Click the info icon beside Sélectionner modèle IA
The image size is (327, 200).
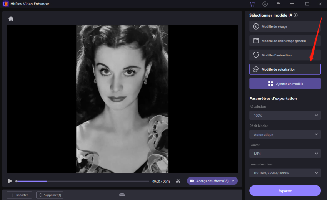click(x=295, y=15)
